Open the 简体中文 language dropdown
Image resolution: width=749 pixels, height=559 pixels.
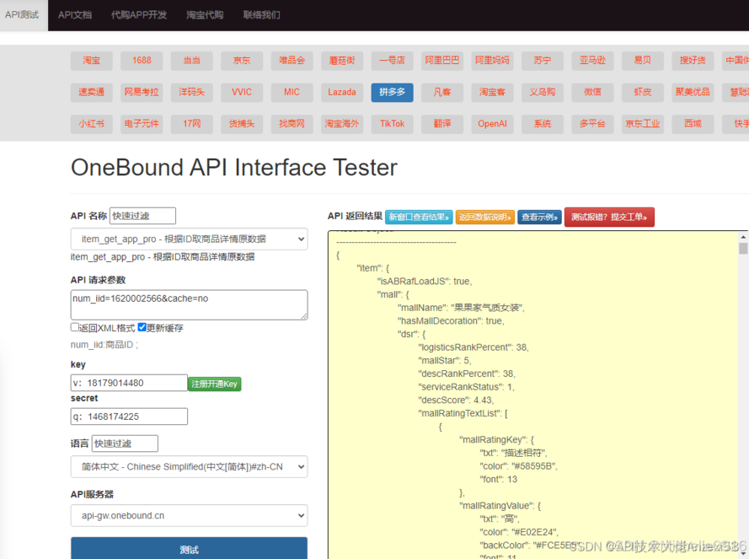pos(189,467)
